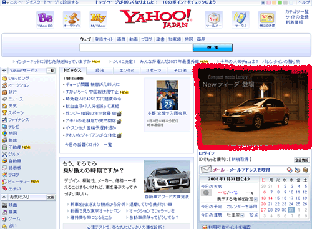Click the ショッピング bag icon in sidebar
Image resolution: width=312 pixels, height=229 pixels.
(4, 79)
